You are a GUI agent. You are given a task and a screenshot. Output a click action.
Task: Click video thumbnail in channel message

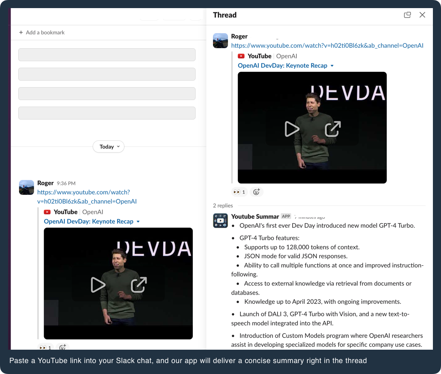tap(118, 283)
